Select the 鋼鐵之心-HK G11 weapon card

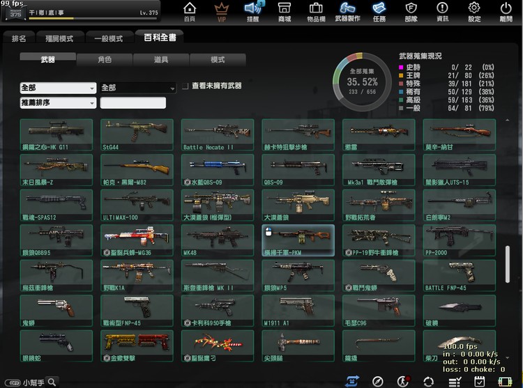[x=56, y=135]
